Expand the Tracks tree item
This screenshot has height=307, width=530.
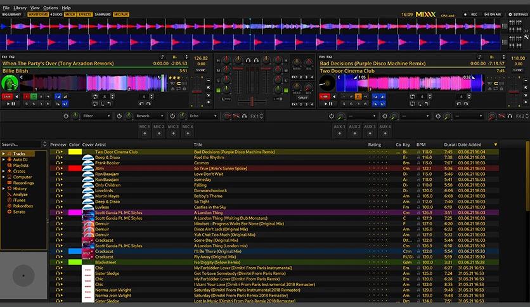coord(4,153)
